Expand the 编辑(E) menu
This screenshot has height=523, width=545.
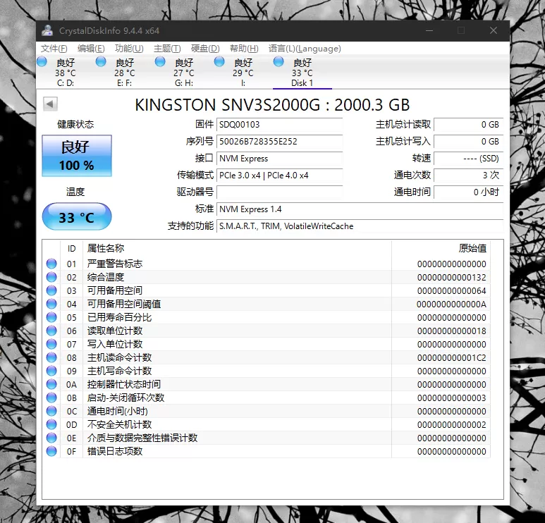coord(91,49)
